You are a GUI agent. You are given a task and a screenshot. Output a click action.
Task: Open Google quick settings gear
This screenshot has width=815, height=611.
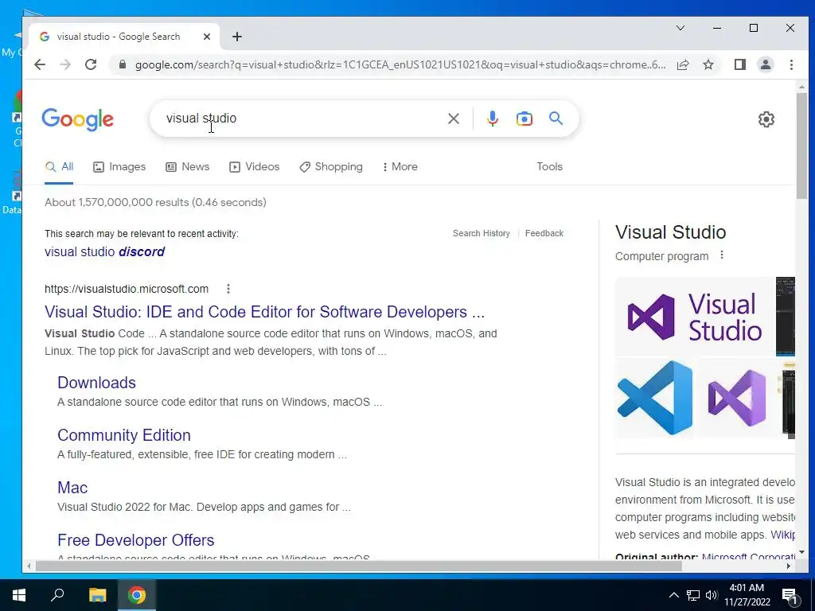(x=766, y=119)
